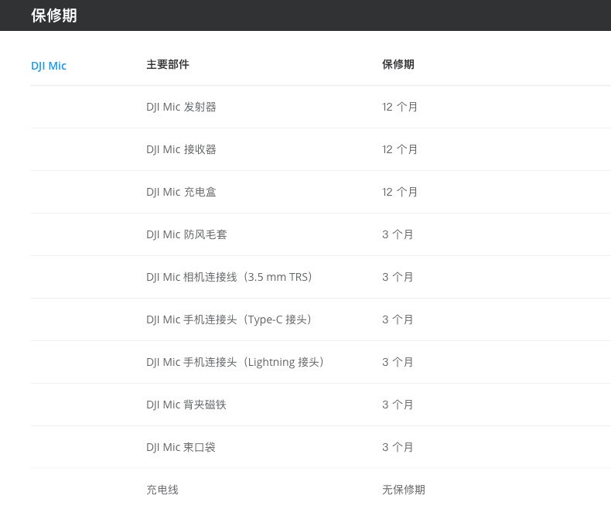Viewport: 611px width, 526px height.
Task: Select 3 个月 value for 防风毛套
Action: pyautogui.click(x=398, y=234)
